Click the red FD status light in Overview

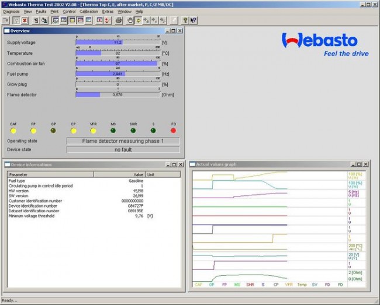(173, 131)
